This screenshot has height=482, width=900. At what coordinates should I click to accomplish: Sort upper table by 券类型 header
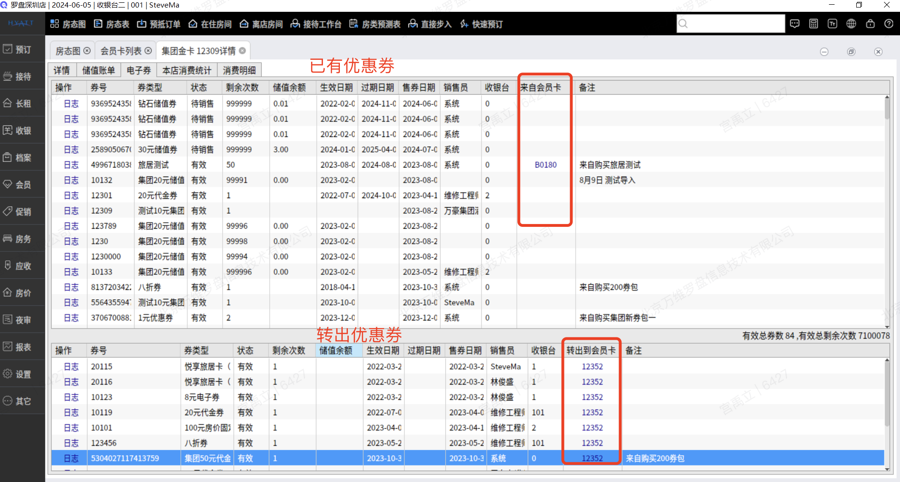click(x=161, y=88)
